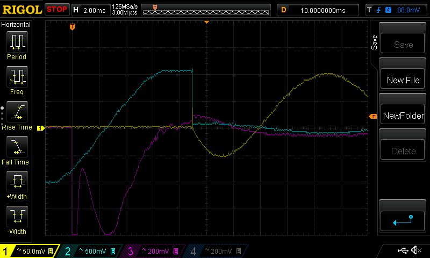Click the H horizontal scale label
Viewport: 430px width, 258px height.
click(76, 10)
